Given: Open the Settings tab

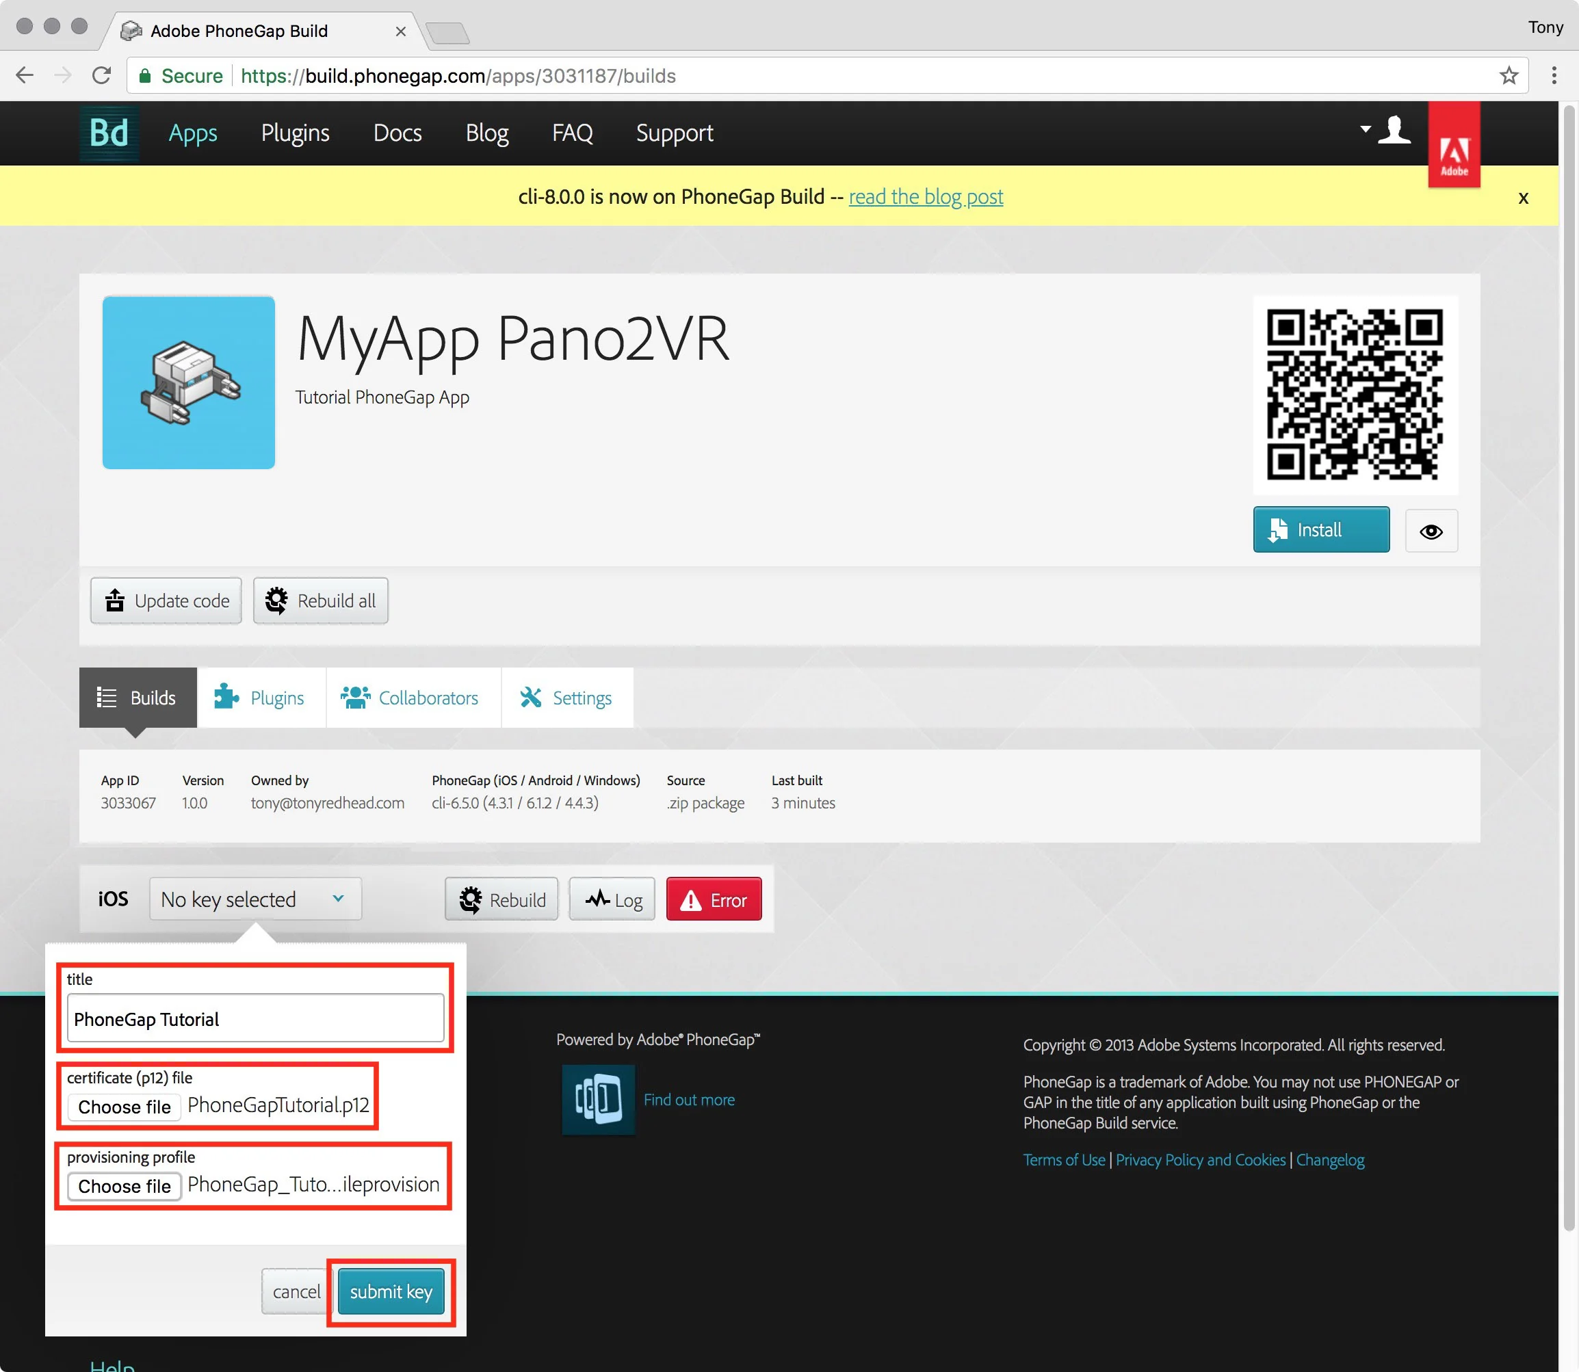Looking at the screenshot, I should pyautogui.click(x=567, y=698).
